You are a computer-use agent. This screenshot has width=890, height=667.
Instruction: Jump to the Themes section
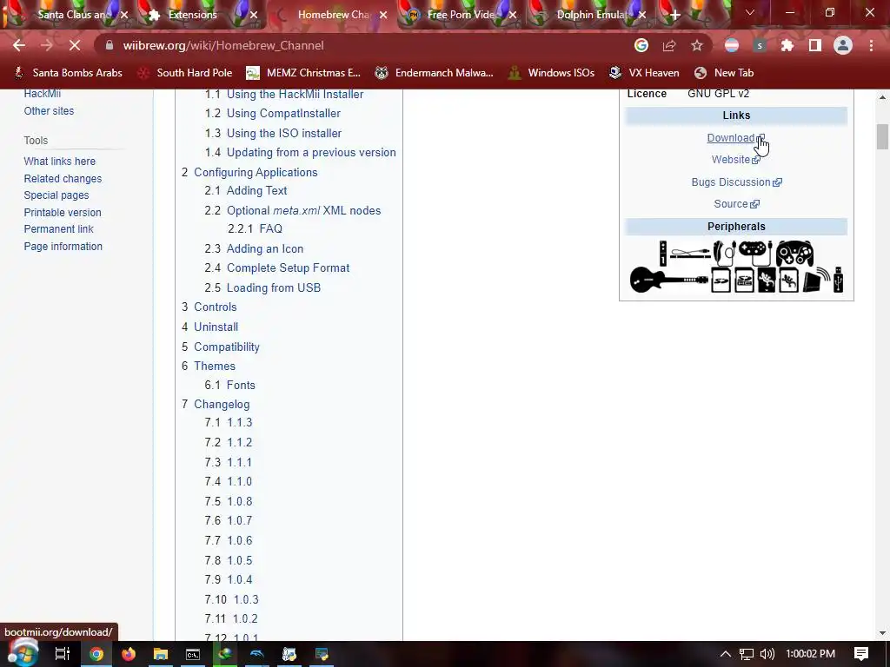[x=215, y=366]
